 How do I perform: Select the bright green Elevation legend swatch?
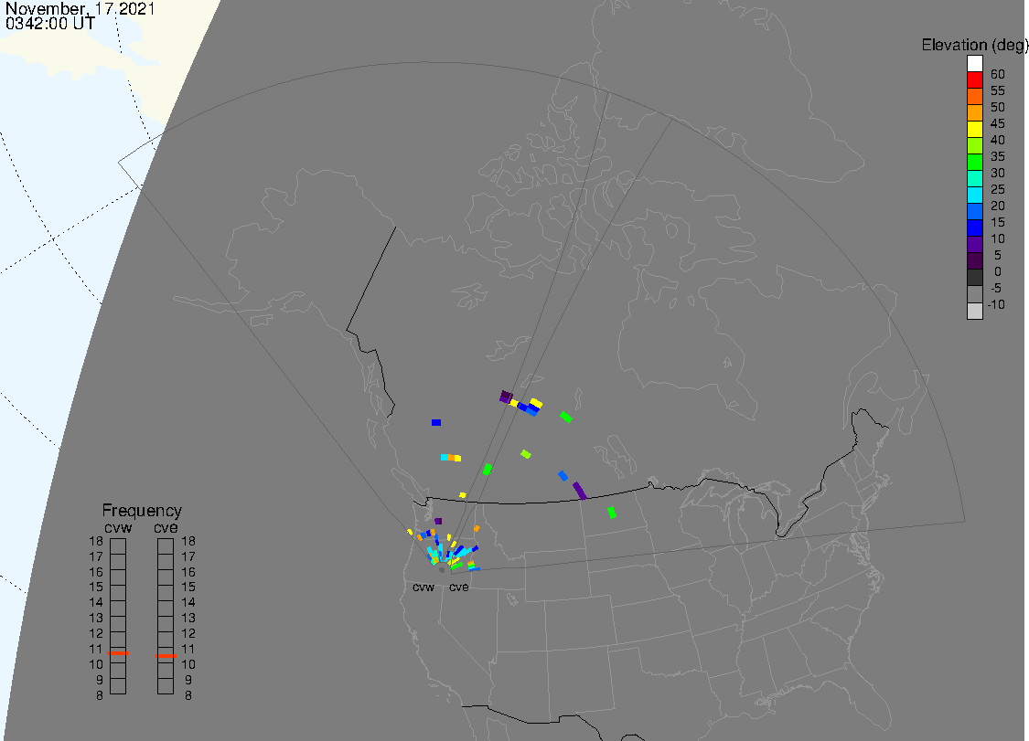point(975,163)
